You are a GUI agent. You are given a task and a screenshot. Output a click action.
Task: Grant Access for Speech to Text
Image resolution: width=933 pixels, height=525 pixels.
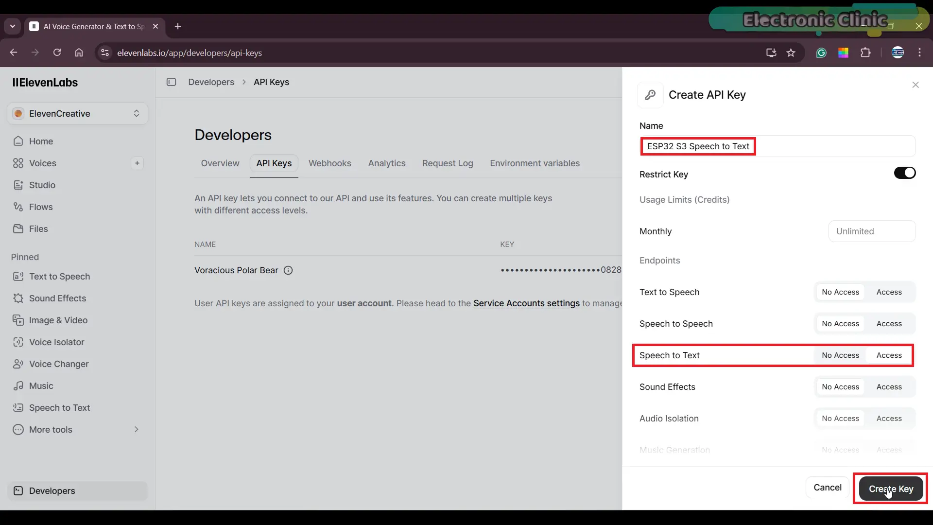[889, 355]
